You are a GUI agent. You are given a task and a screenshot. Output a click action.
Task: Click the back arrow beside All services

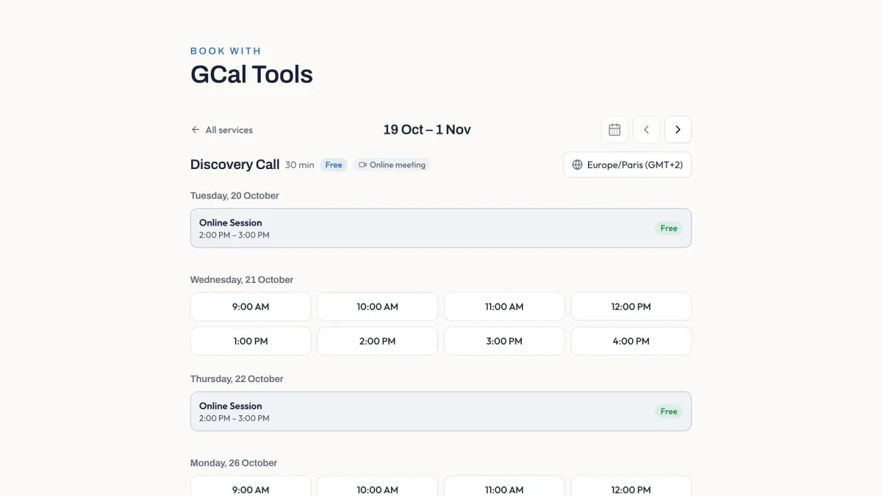pos(196,129)
